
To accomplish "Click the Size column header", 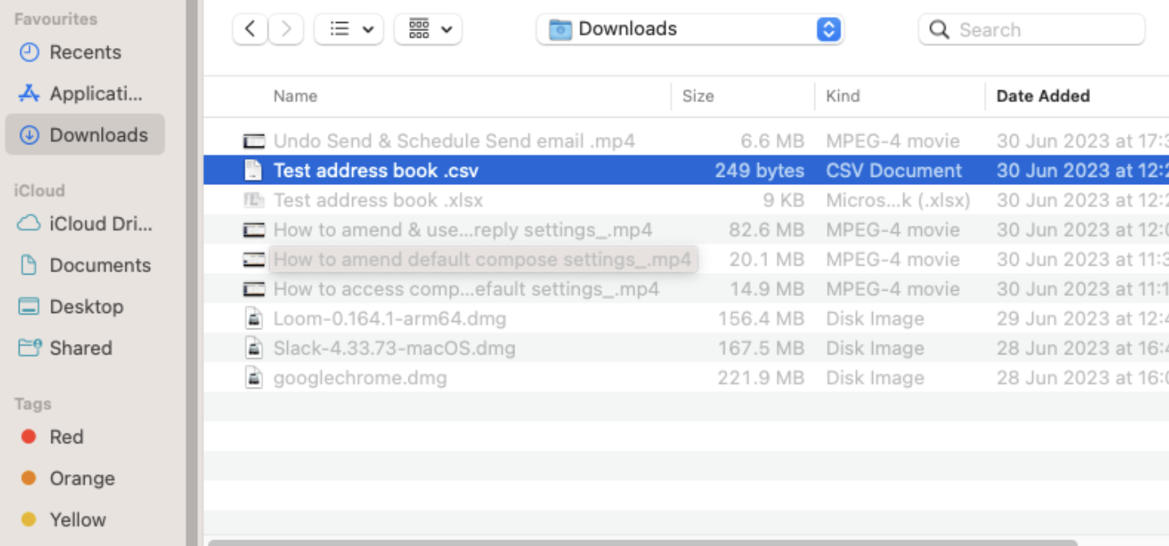I will point(698,96).
